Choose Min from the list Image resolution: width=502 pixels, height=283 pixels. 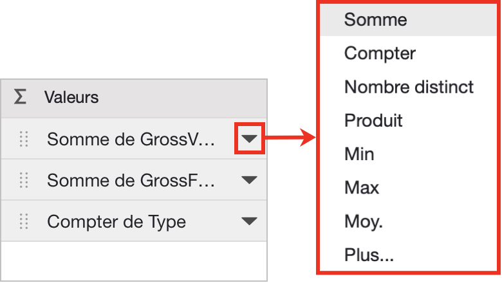[x=359, y=154]
